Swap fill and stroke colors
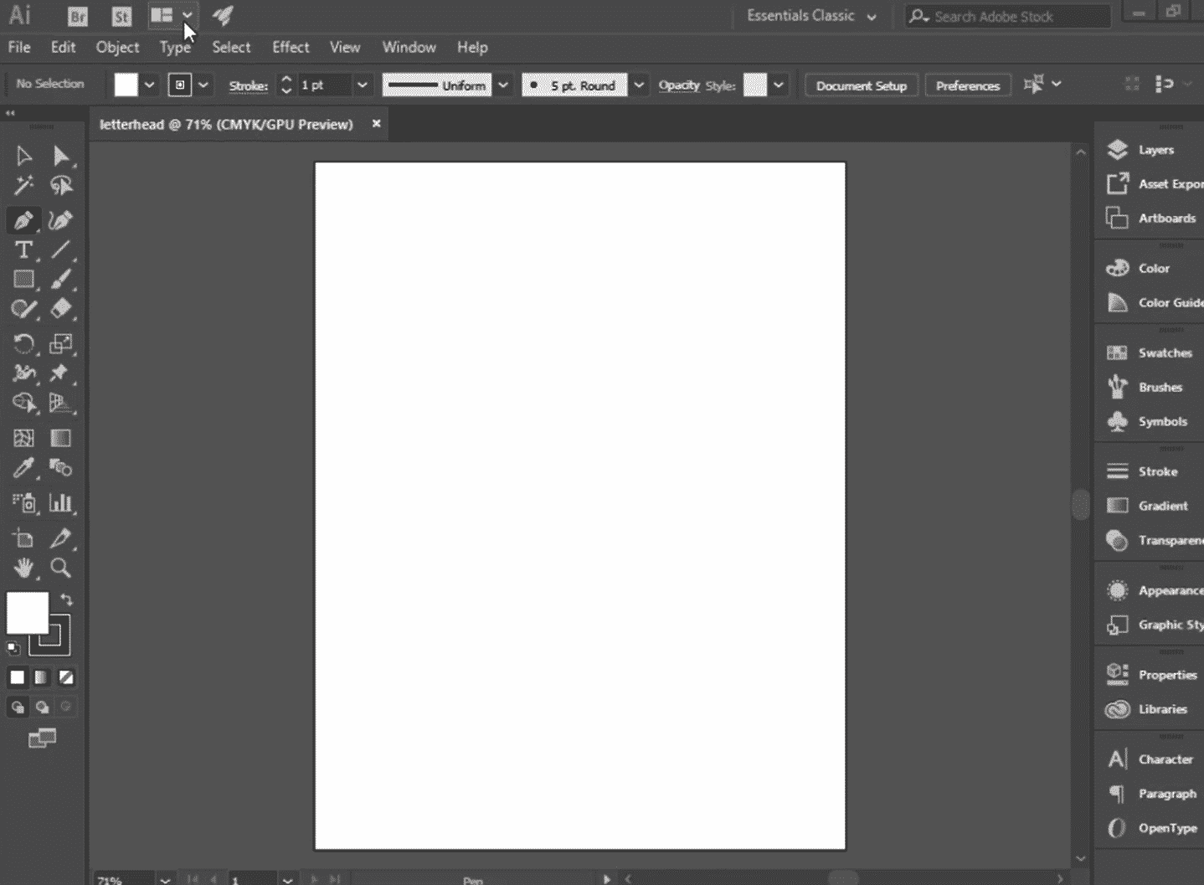The width and height of the screenshot is (1204, 885). click(x=66, y=600)
